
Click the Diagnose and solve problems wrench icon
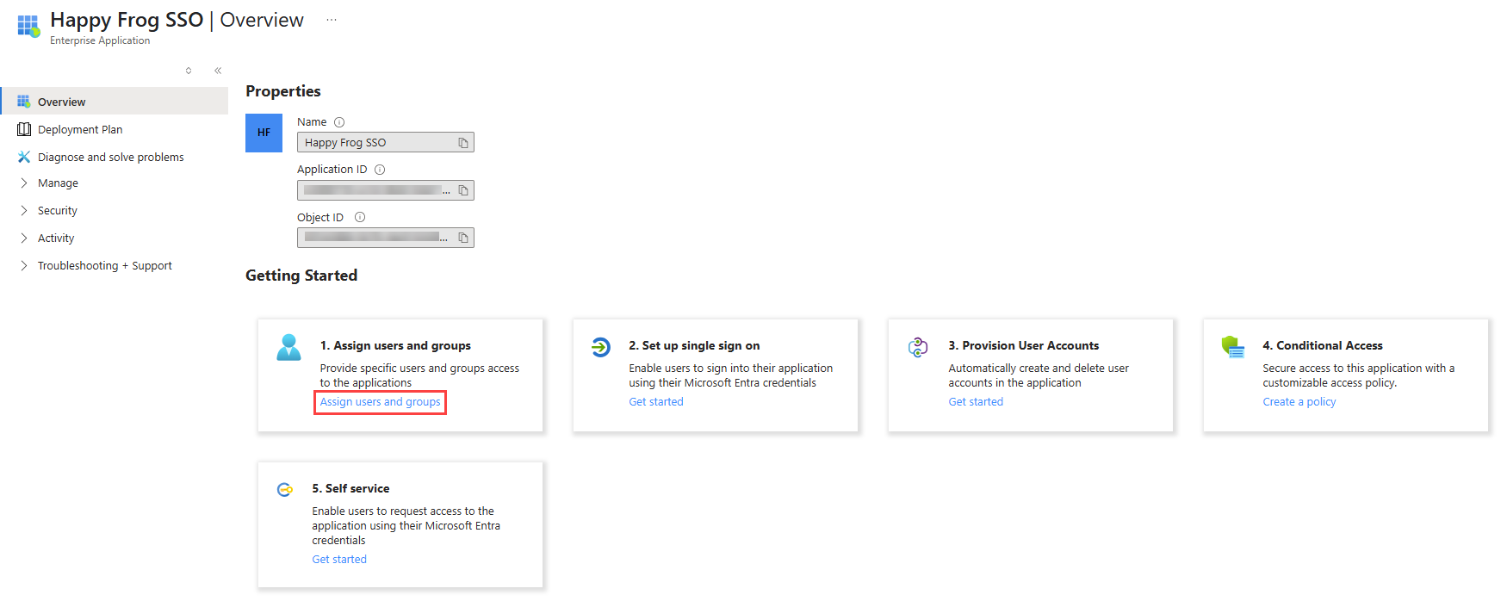click(x=24, y=157)
